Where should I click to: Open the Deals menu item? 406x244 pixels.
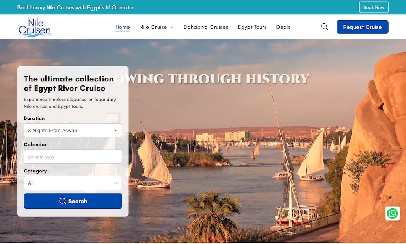pyautogui.click(x=283, y=27)
